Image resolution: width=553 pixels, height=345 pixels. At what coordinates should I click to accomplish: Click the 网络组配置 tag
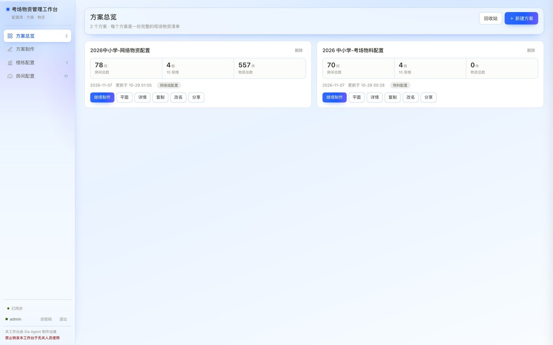point(169,85)
